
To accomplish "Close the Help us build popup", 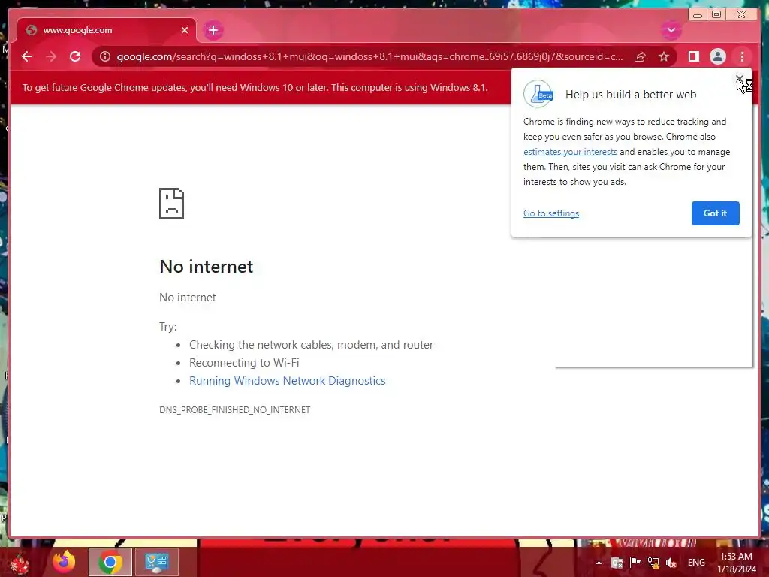I will tap(740, 80).
